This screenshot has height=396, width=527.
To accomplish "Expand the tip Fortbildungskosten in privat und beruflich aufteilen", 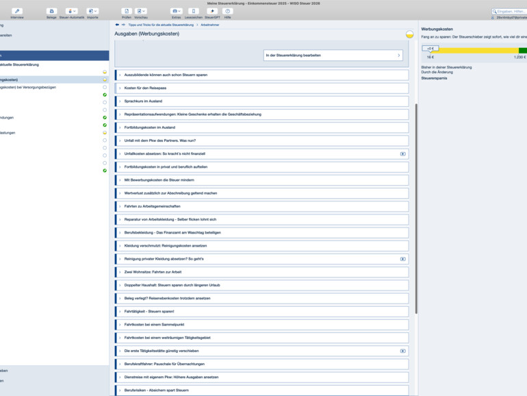I will click(x=262, y=167).
